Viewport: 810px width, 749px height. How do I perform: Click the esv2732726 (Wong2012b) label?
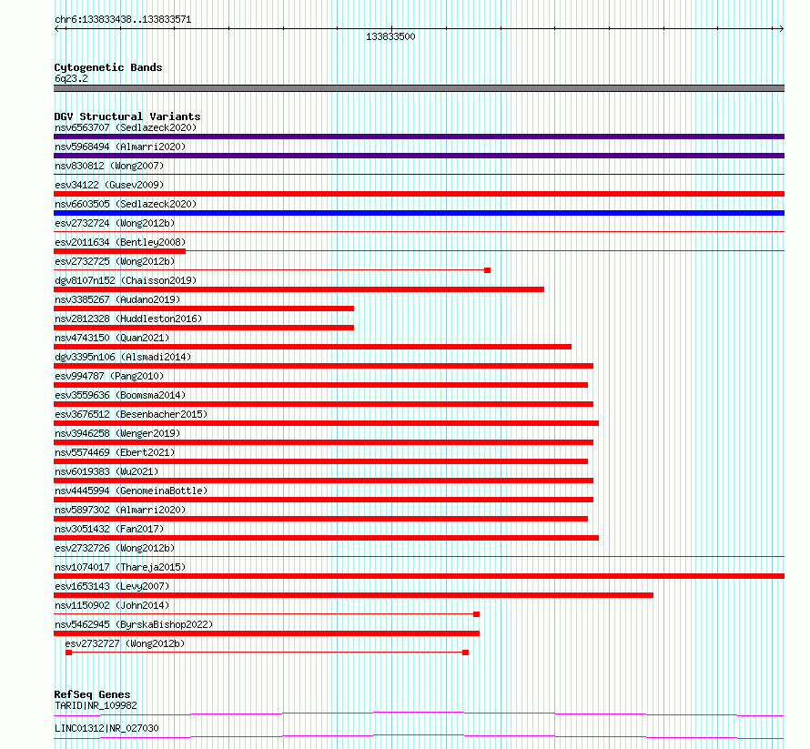(x=115, y=548)
